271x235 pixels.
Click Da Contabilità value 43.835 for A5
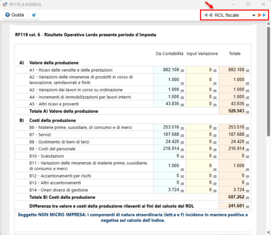point(172,104)
